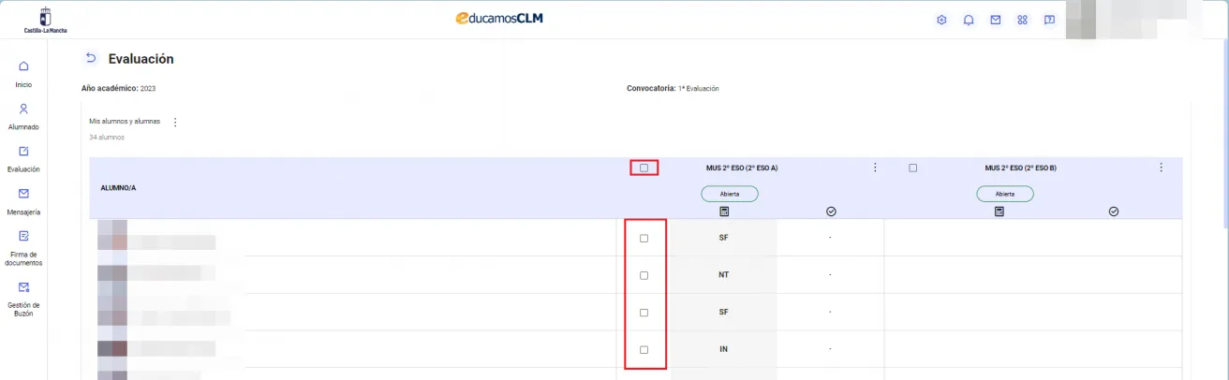This screenshot has width=1229, height=380.
Task: Click the check-circle icon under 2º ESO A
Action: coord(830,212)
